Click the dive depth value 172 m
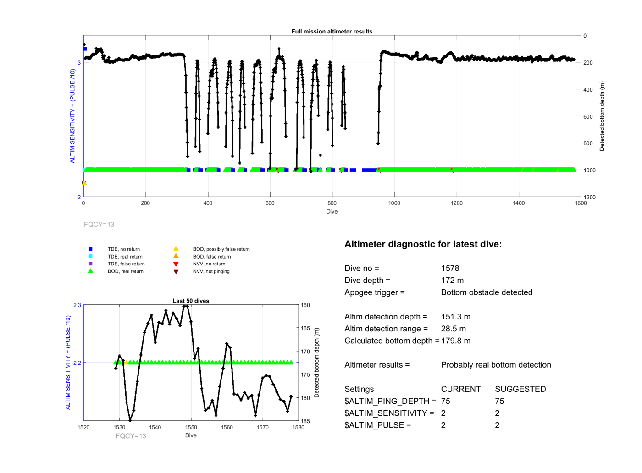642x473 pixels. click(x=452, y=280)
